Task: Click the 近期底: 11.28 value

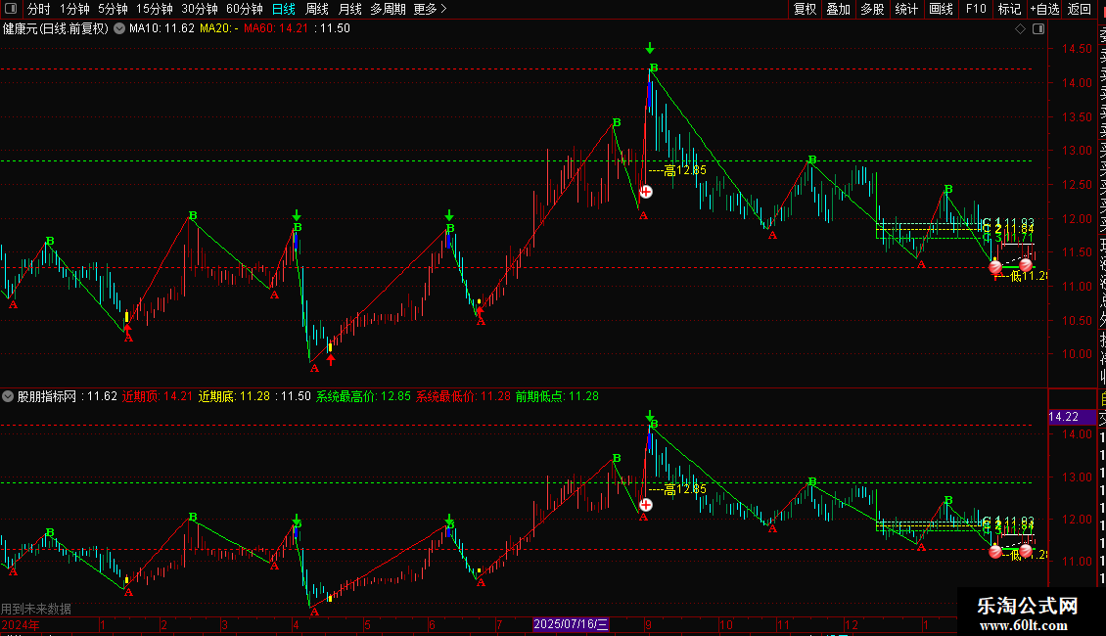Action: click(234, 396)
